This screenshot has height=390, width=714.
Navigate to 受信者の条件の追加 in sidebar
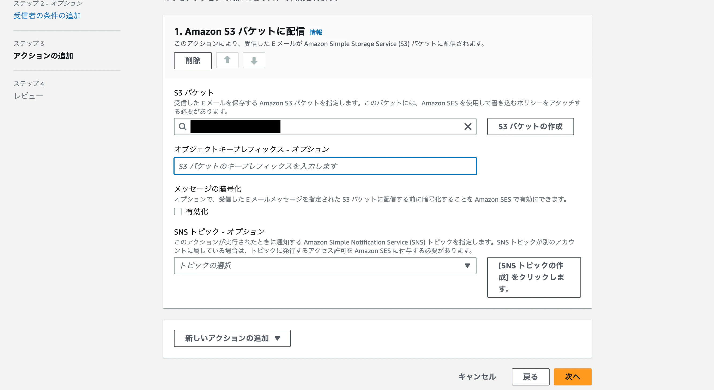[x=47, y=16]
